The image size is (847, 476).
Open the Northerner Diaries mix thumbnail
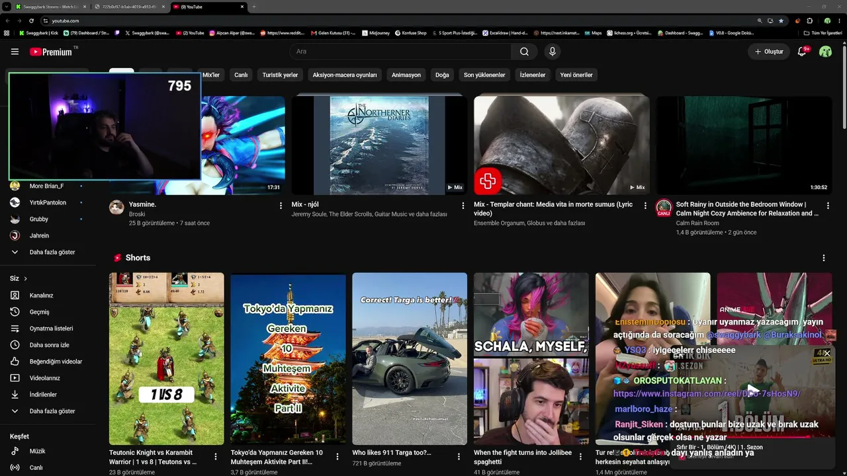(x=379, y=145)
